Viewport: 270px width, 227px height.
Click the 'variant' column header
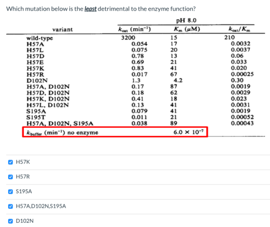coord(63,29)
